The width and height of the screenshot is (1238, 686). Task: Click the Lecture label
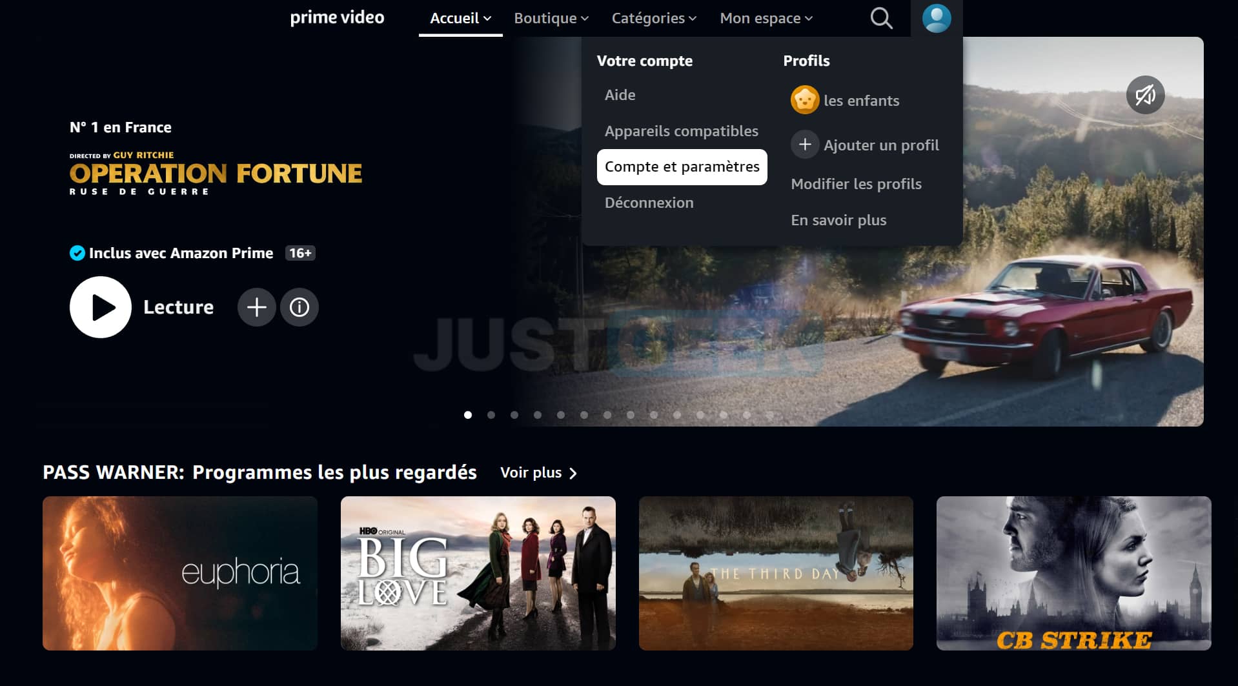tap(178, 307)
